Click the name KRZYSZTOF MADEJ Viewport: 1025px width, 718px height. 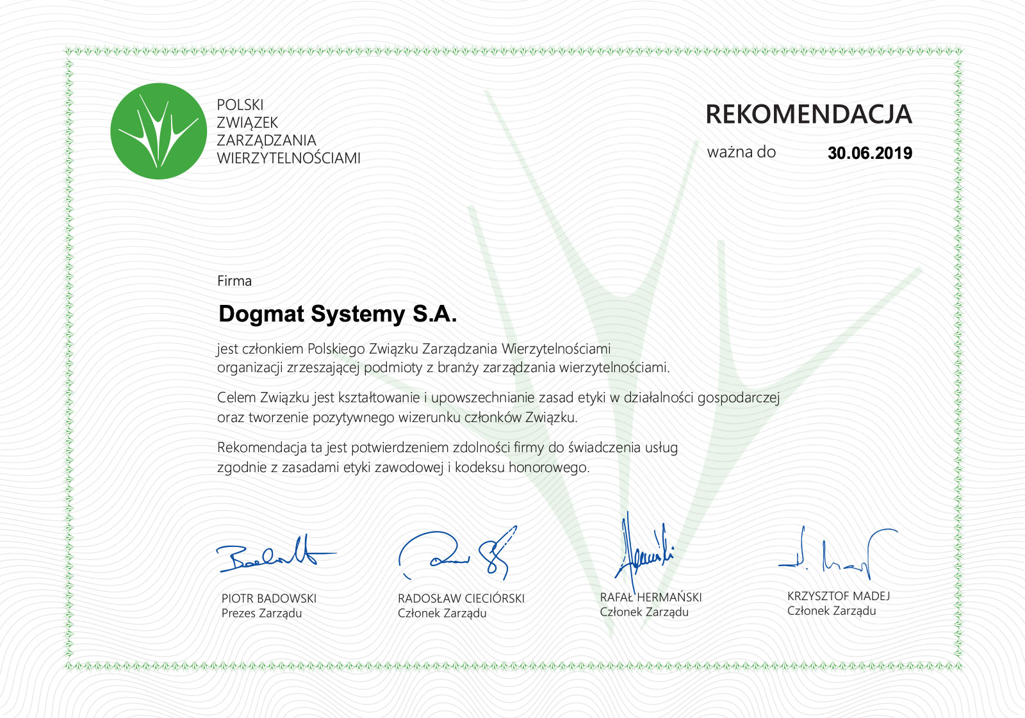839,596
